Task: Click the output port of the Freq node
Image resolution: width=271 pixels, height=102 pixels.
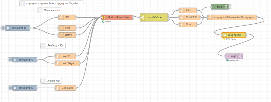Action: pyautogui.click(x=76, y=28)
